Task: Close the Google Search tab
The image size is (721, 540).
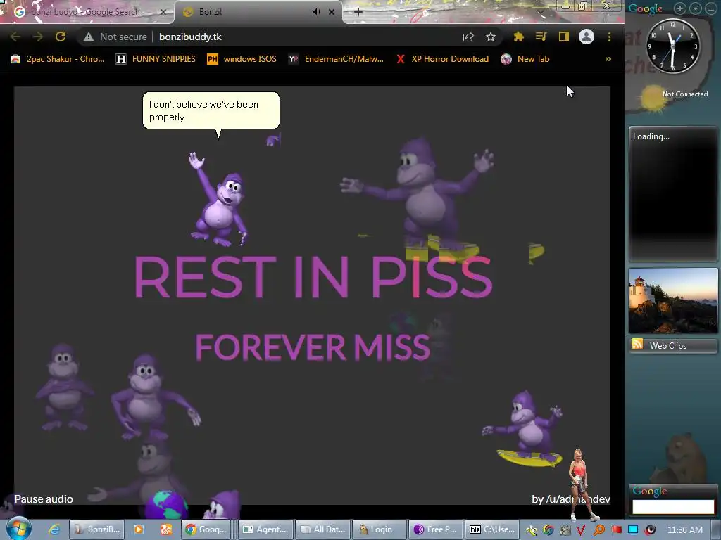Action: (163, 12)
